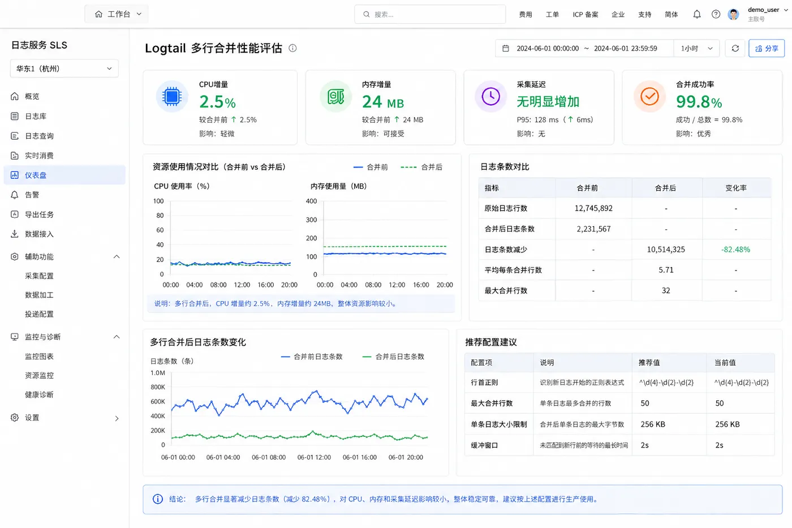Click the 辅助功能 section icon

tap(15, 257)
